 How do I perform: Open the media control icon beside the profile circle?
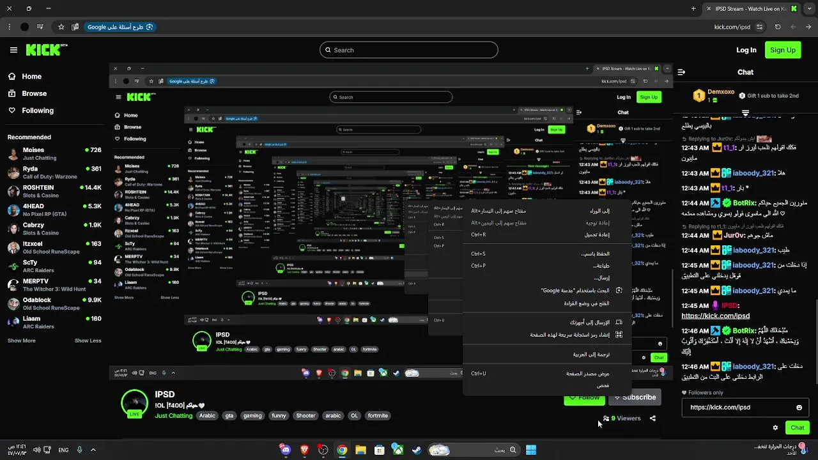tap(40, 27)
